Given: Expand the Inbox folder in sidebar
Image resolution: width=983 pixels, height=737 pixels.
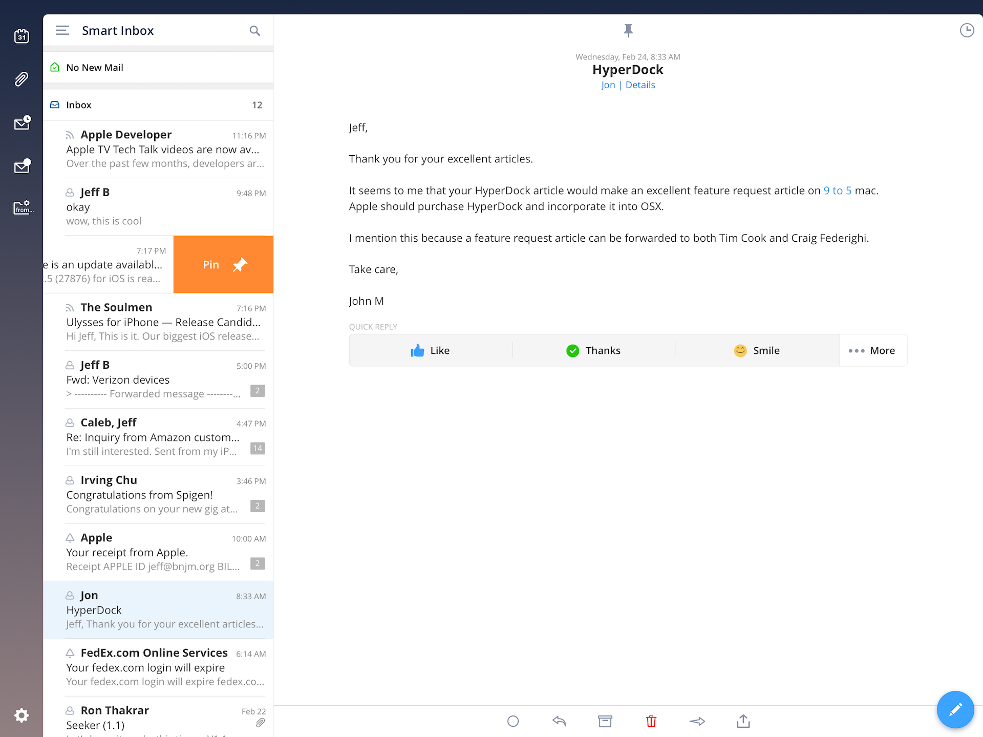Looking at the screenshot, I should coord(78,104).
